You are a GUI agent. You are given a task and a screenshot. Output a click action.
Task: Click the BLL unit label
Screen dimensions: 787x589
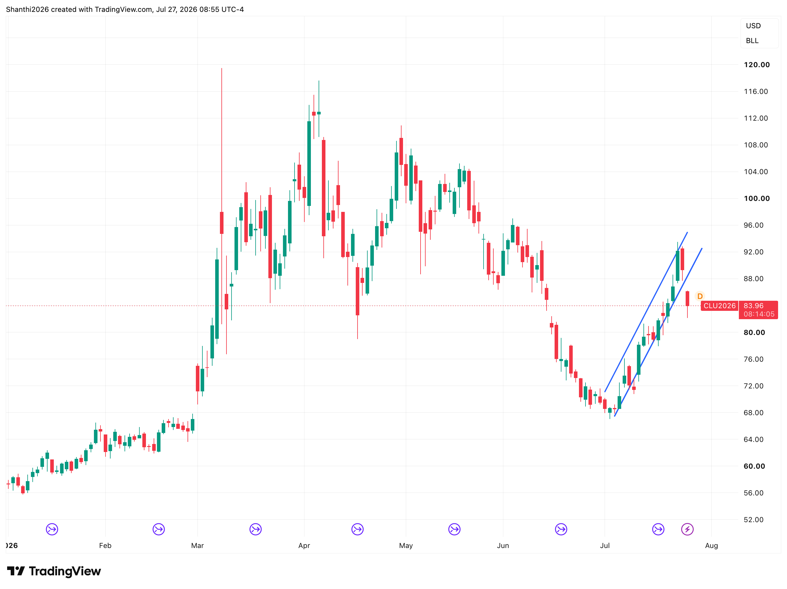752,41
